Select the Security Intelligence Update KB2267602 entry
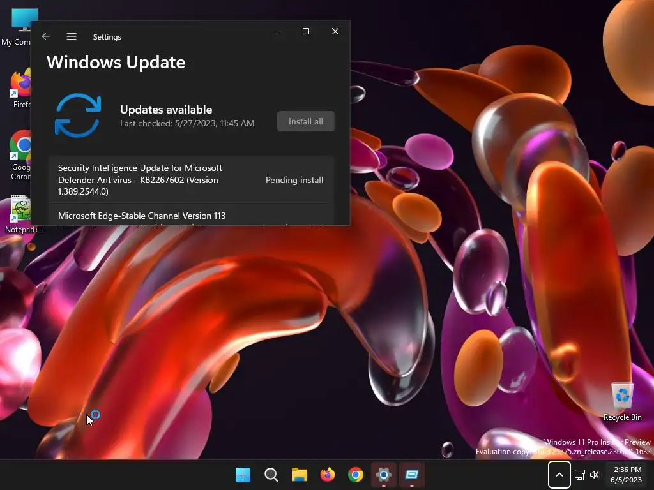 point(192,179)
